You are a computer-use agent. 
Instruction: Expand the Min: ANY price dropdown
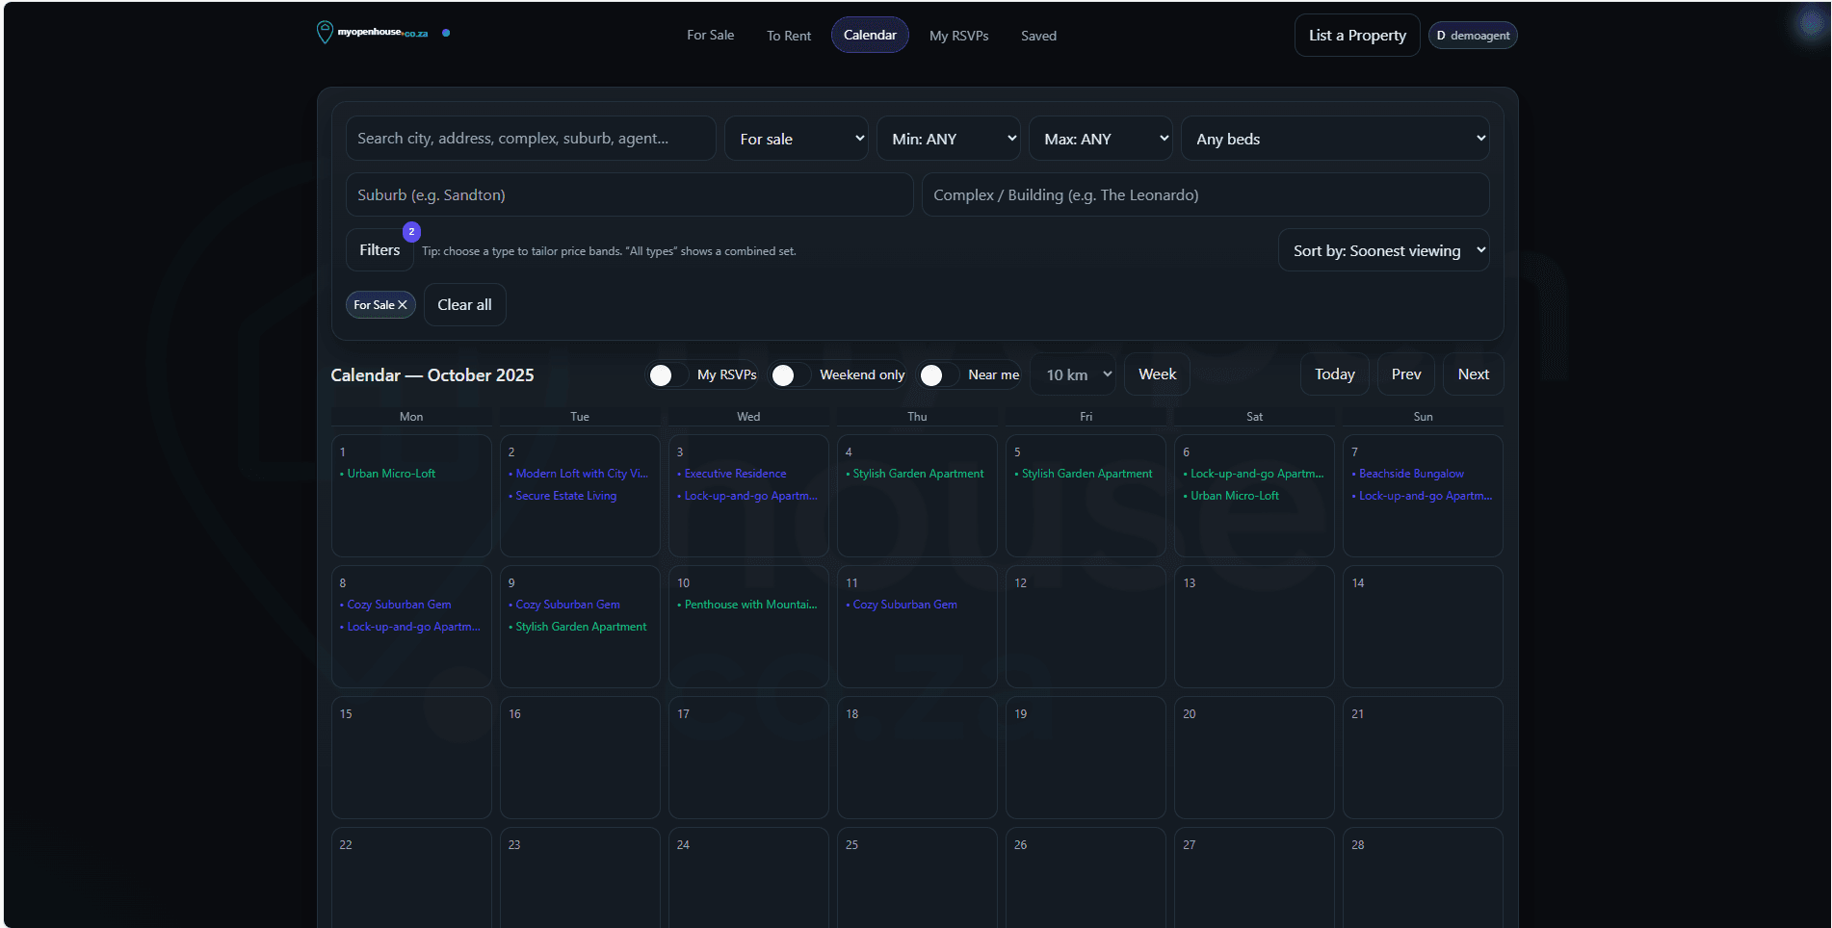(947, 138)
